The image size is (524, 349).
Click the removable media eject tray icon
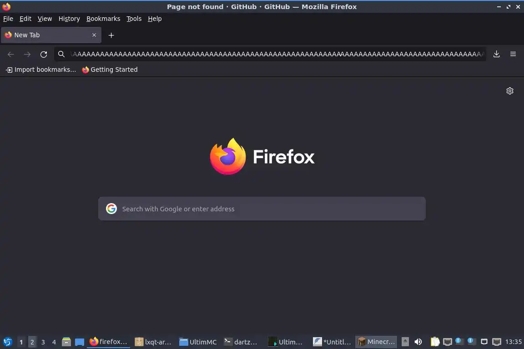coord(405,342)
